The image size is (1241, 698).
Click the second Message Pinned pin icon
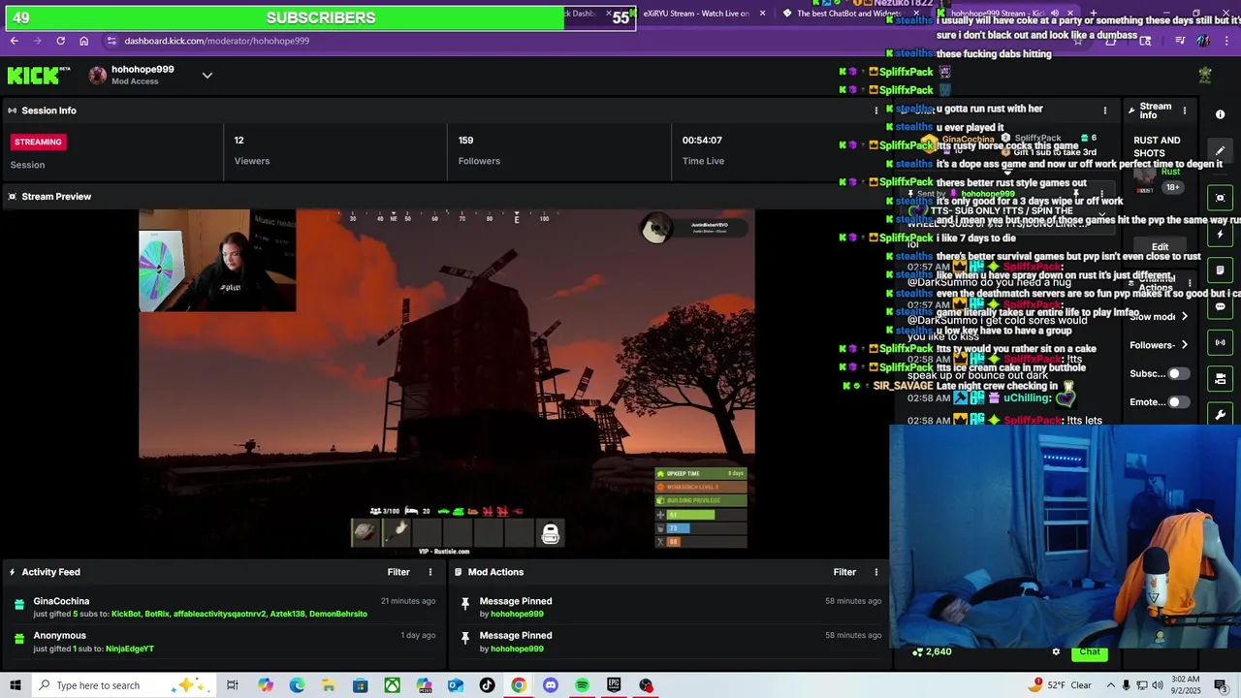click(x=465, y=639)
